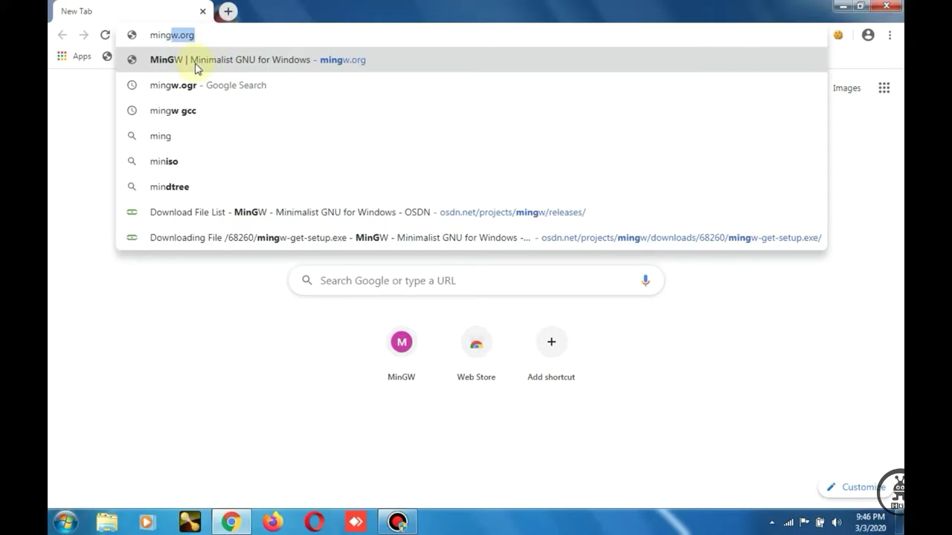Select the New Tab tab
Image resolution: width=952 pixels, height=535 pixels.
(x=131, y=11)
